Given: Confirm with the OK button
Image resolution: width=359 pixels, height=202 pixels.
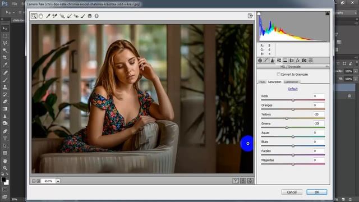Looking at the screenshot, I should coord(317,192).
